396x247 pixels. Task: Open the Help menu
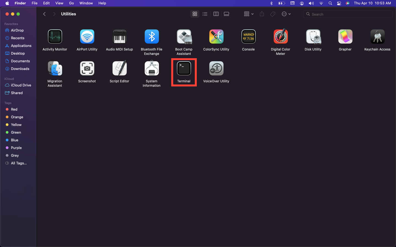[x=102, y=3]
